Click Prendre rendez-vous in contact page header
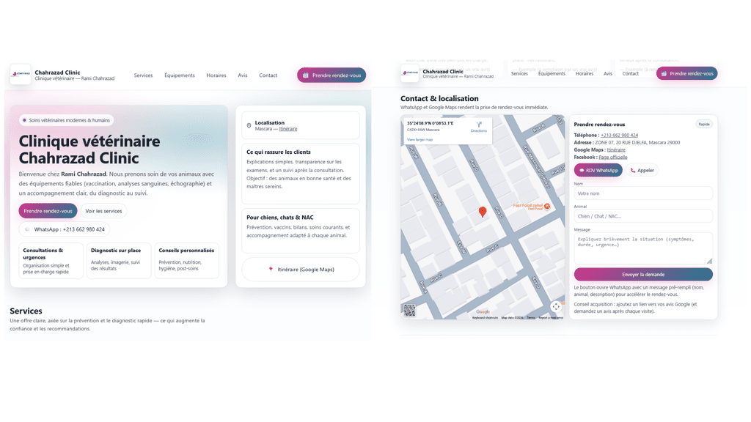 pos(686,73)
